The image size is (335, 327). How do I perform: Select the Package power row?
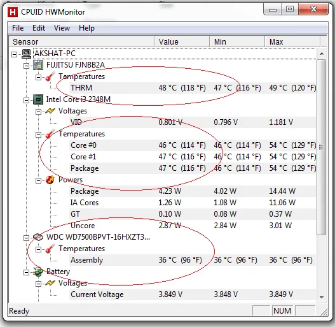(x=192, y=191)
